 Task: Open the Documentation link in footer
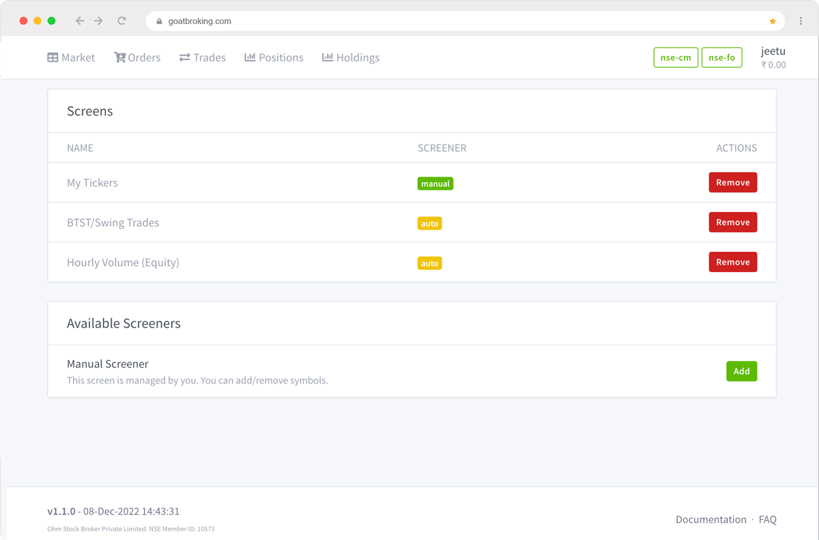pos(711,519)
